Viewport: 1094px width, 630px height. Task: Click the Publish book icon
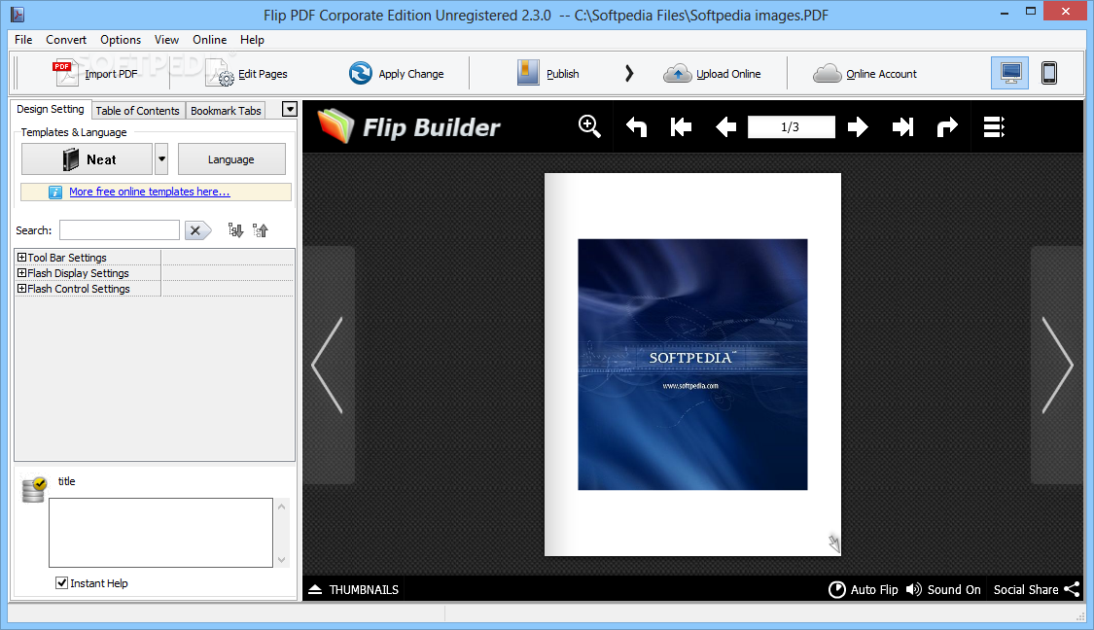(x=528, y=73)
